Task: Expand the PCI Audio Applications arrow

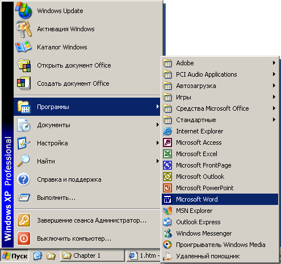Action: pyautogui.click(x=274, y=74)
